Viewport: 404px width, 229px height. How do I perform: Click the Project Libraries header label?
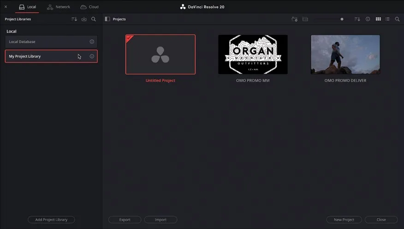tap(18, 19)
